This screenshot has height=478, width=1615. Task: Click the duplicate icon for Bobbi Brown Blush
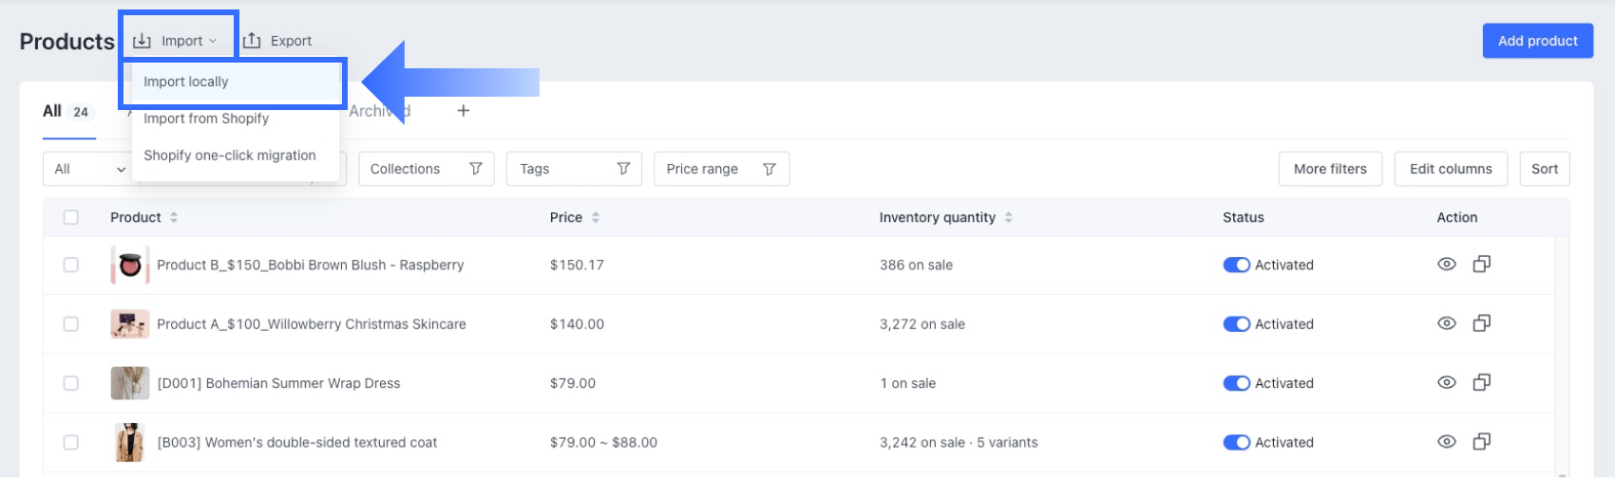(x=1481, y=265)
